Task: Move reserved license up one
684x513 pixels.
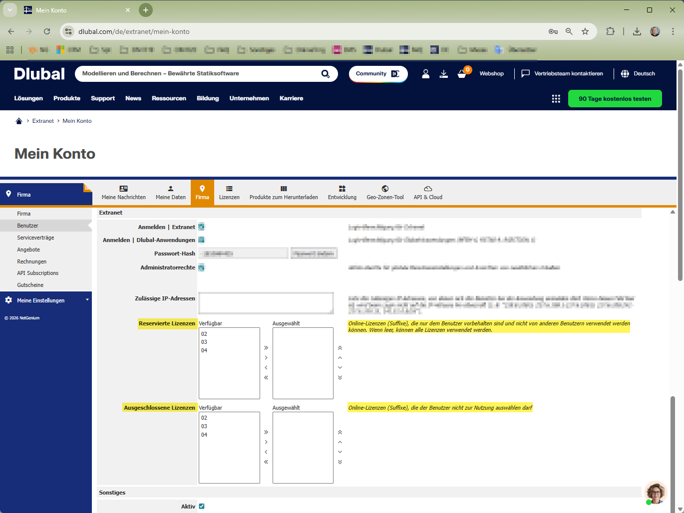Action: (340, 358)
